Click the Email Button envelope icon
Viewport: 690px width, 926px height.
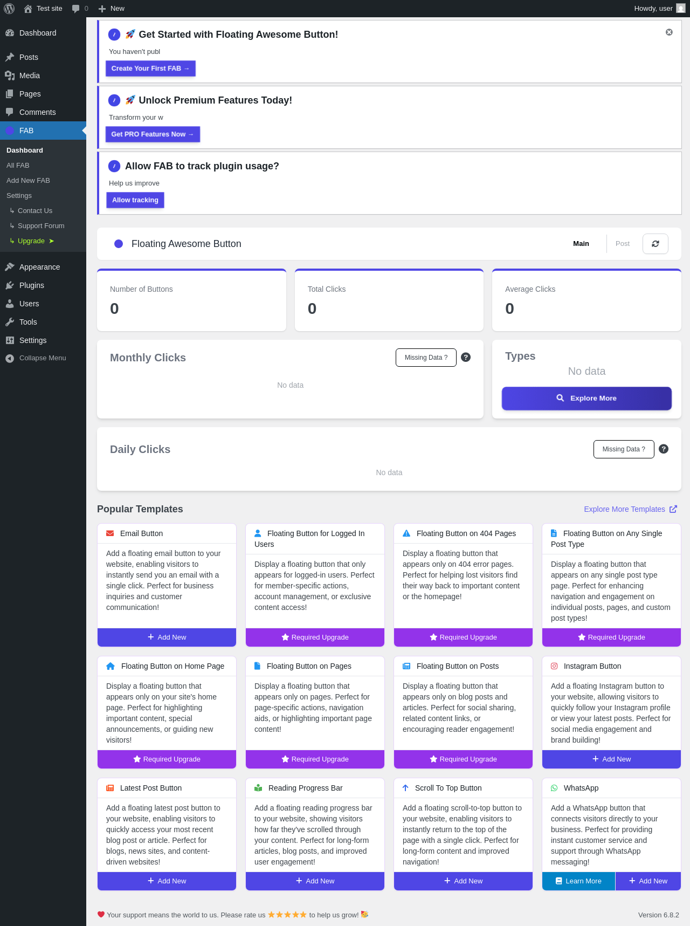[110, 533]
